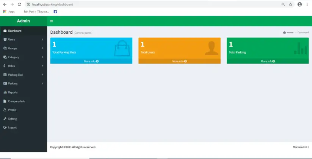Toggle the hamburger sidebar menu icon

51,21
